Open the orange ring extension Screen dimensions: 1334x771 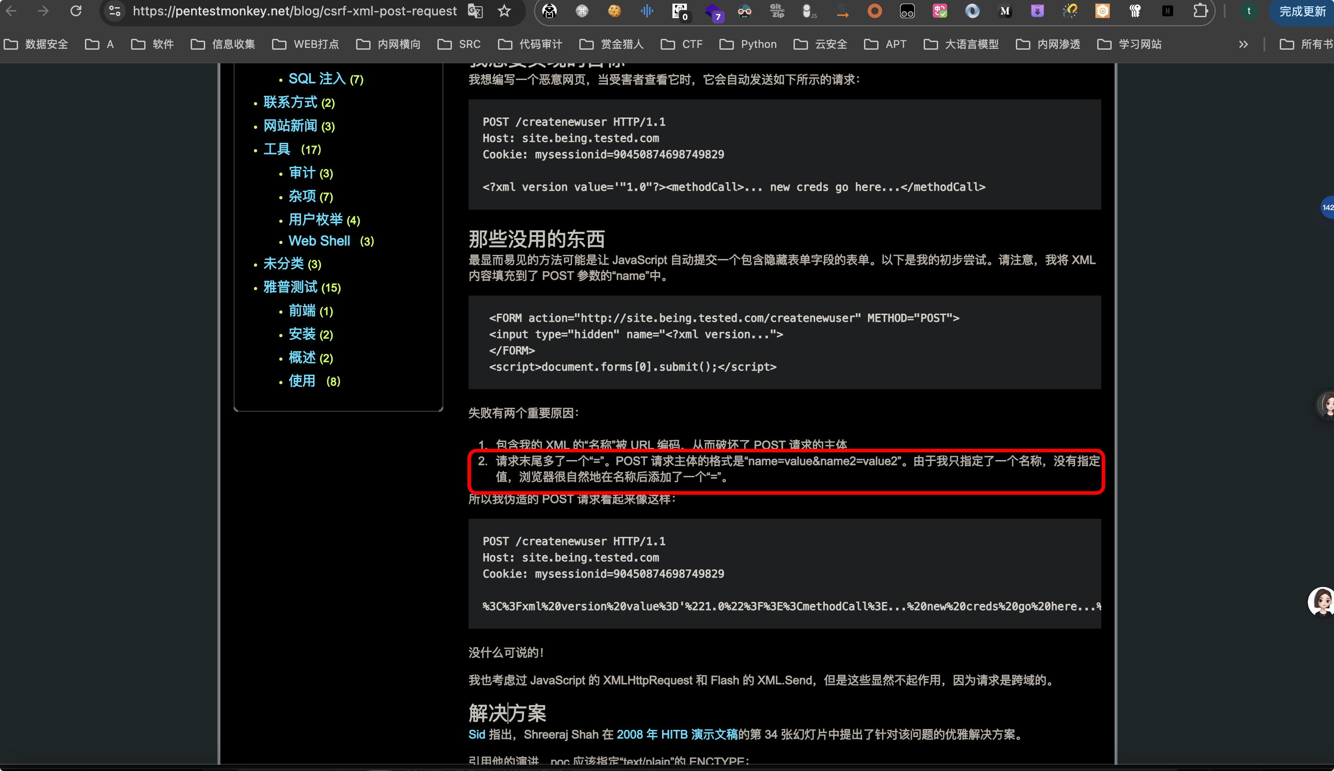[875, 11]
